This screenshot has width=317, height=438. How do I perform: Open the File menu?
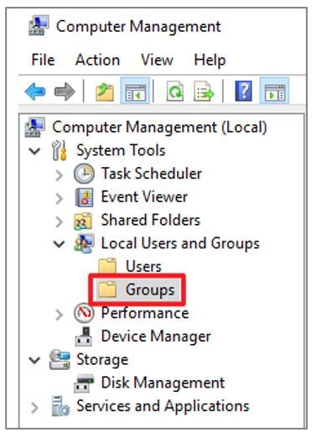pos(43,60)
